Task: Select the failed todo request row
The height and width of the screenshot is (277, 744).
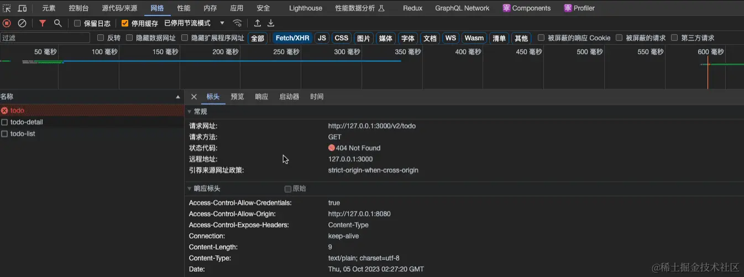Action: click(x=91, y=110)
